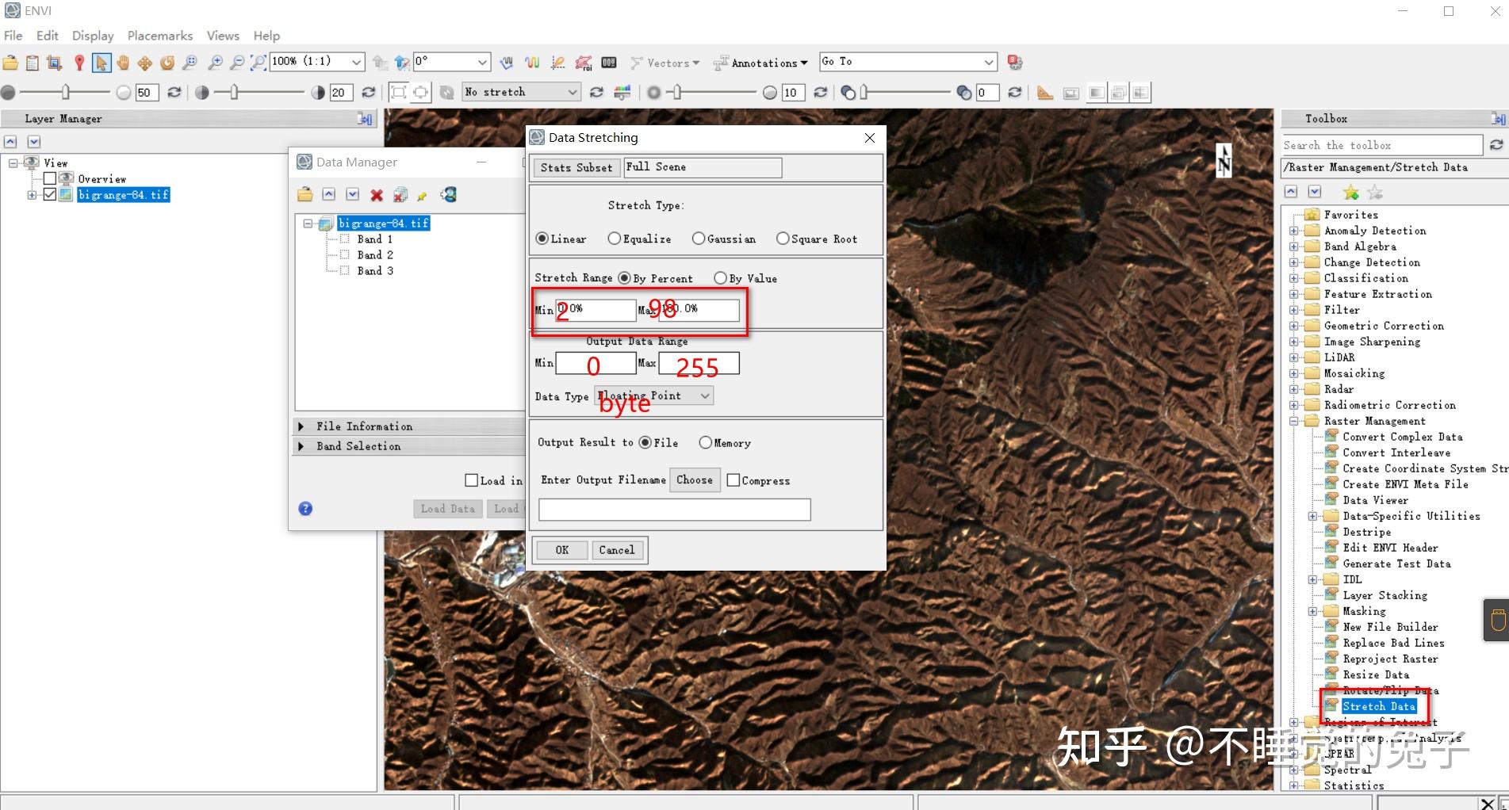This screenshot has width=1509, height=810.
Task: Open folder icon in Data Manager toolbar
Action: (x=305, y=195)
